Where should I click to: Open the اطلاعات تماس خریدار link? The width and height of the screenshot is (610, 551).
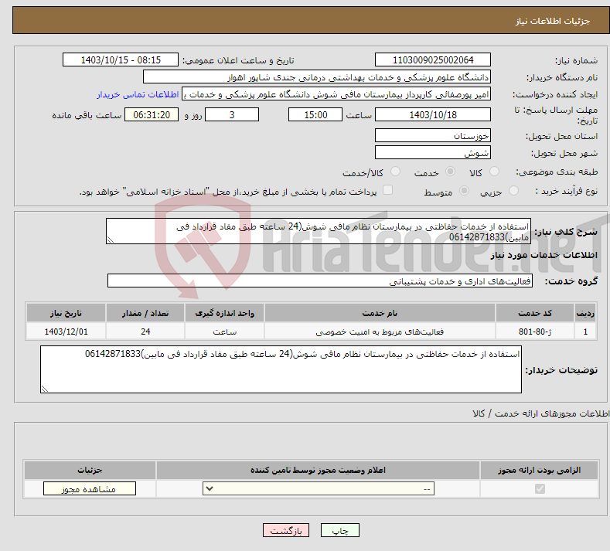138,94
